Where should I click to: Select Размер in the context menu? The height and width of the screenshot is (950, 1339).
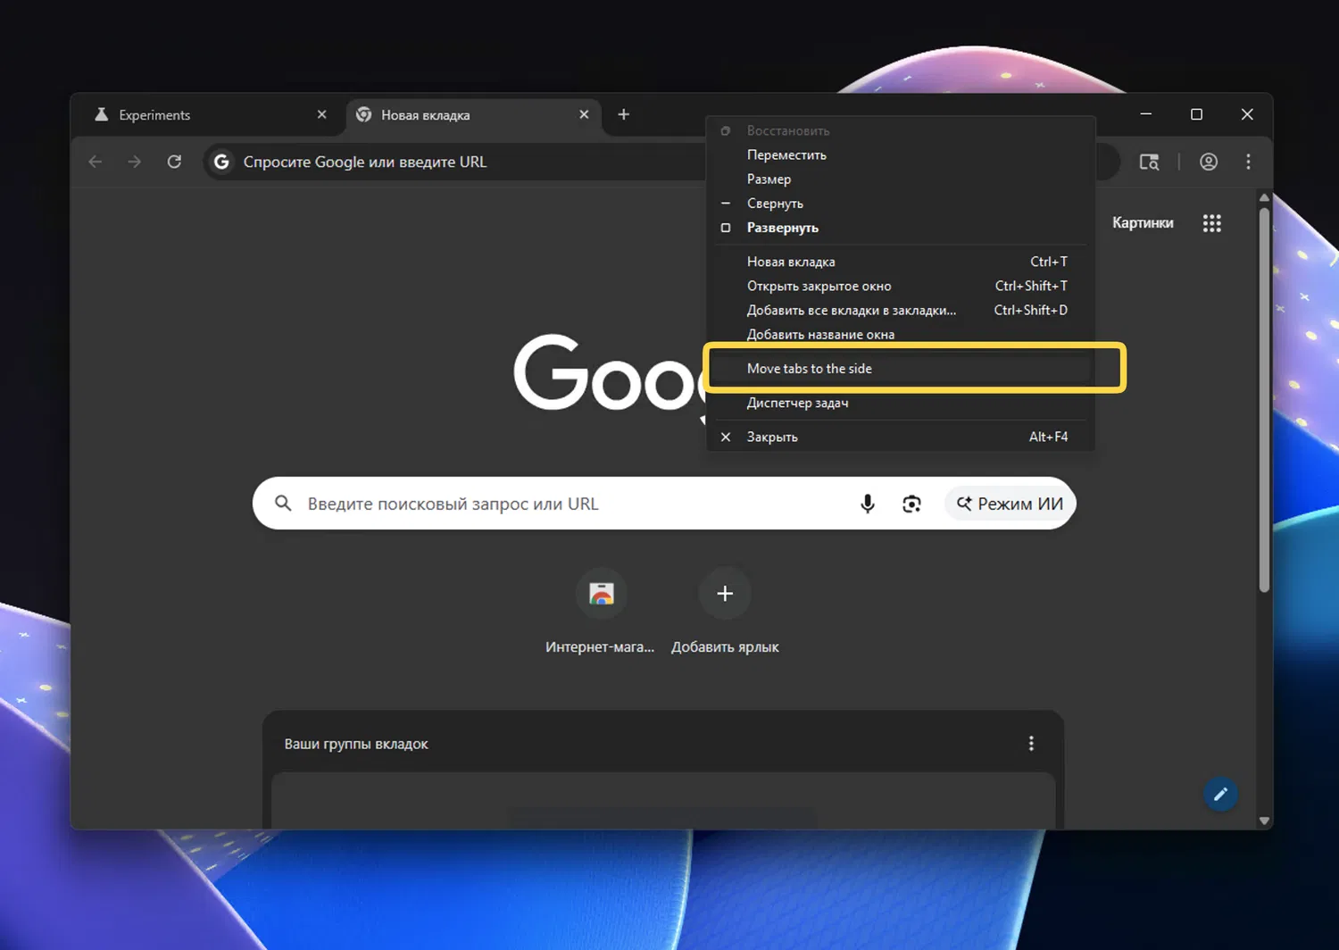[x=900, y=179]
